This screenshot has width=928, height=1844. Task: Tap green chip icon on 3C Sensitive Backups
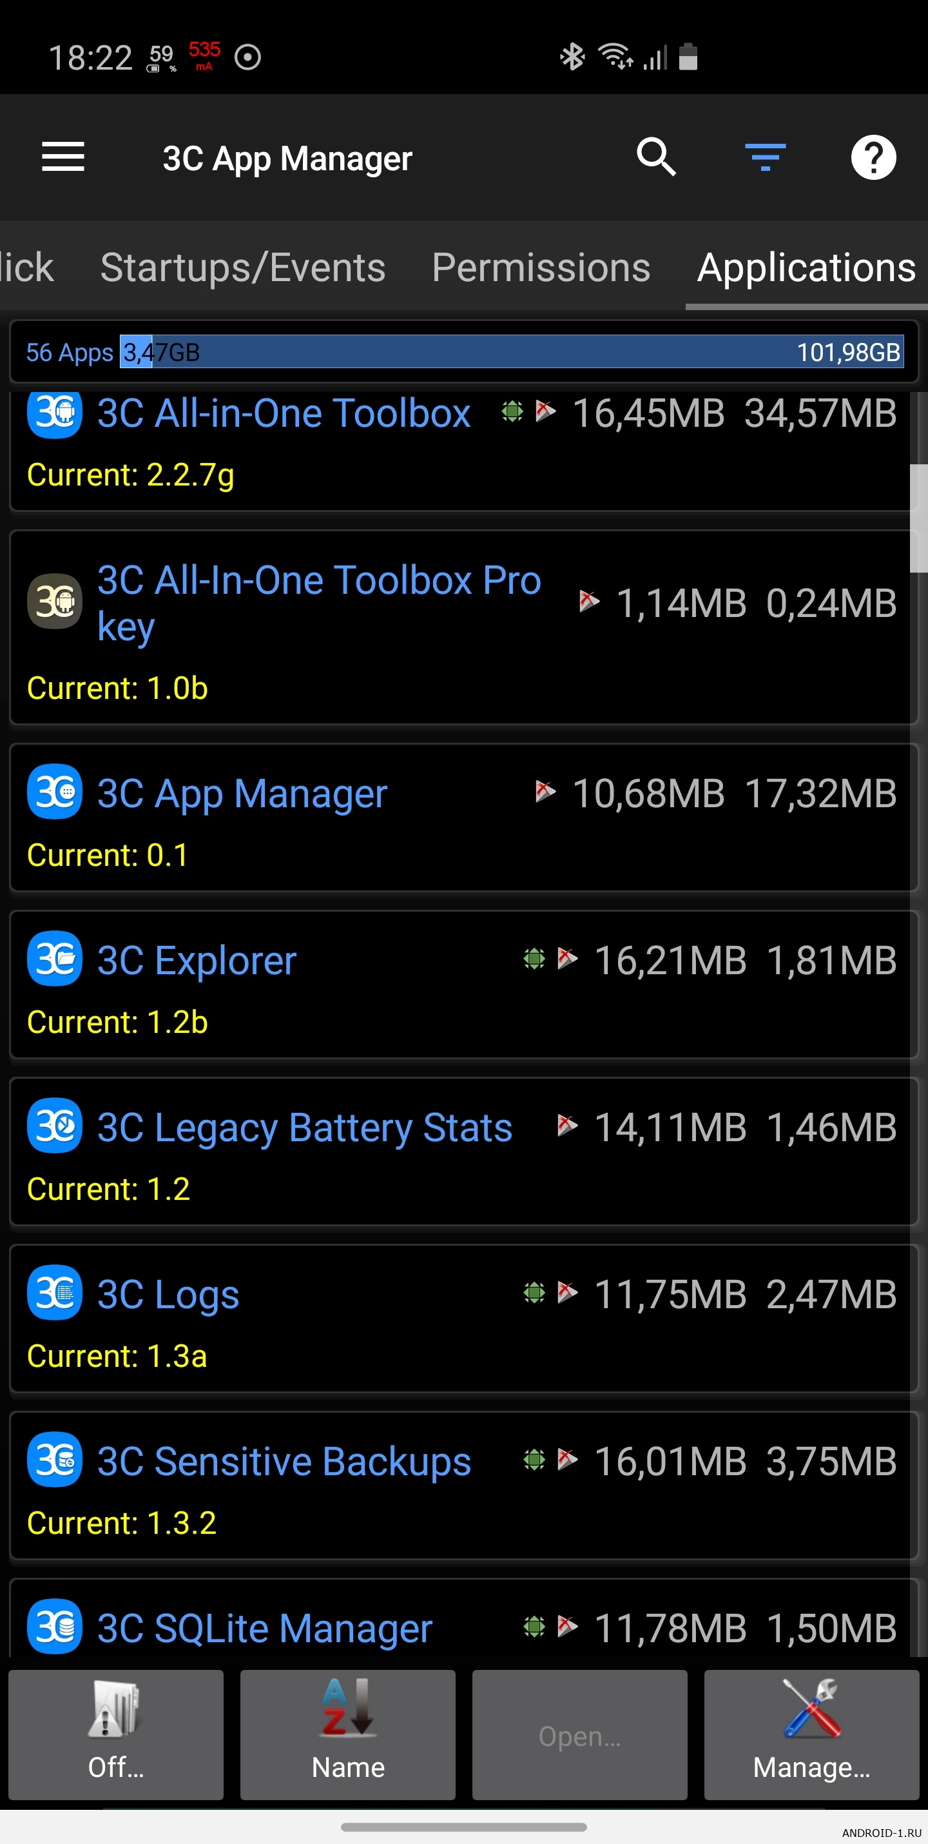[534, 1459]
